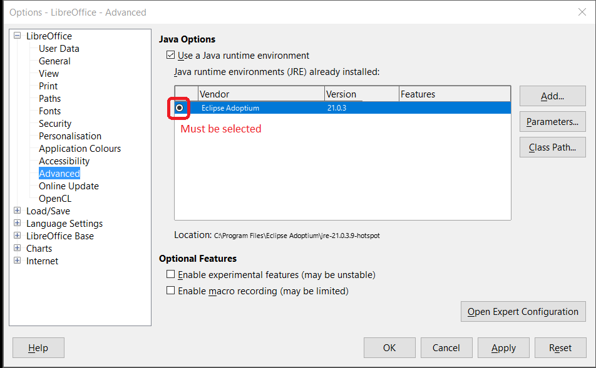Expand the LibreOffice Base node
Viewport: 596px width, 368px height.
coord(17,235)
